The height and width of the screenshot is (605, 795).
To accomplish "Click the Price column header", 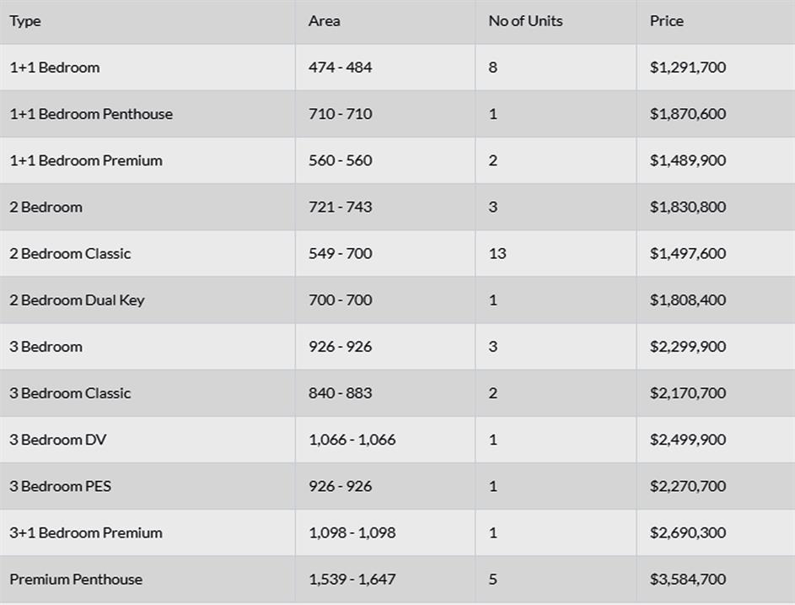I will (x=666, y=21).
